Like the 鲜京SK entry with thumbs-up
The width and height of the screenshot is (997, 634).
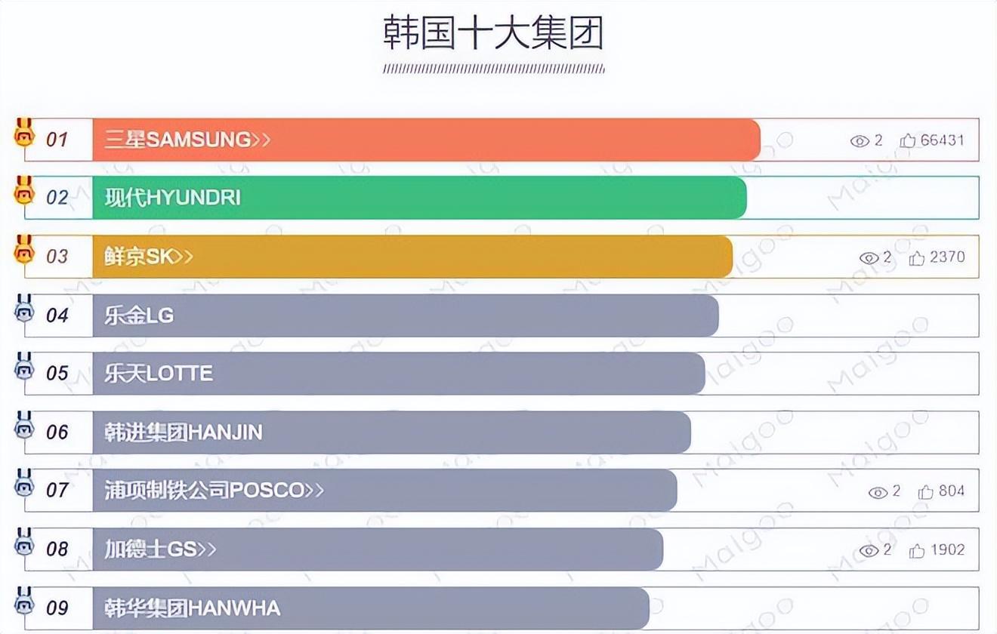[x=917, y=258]
